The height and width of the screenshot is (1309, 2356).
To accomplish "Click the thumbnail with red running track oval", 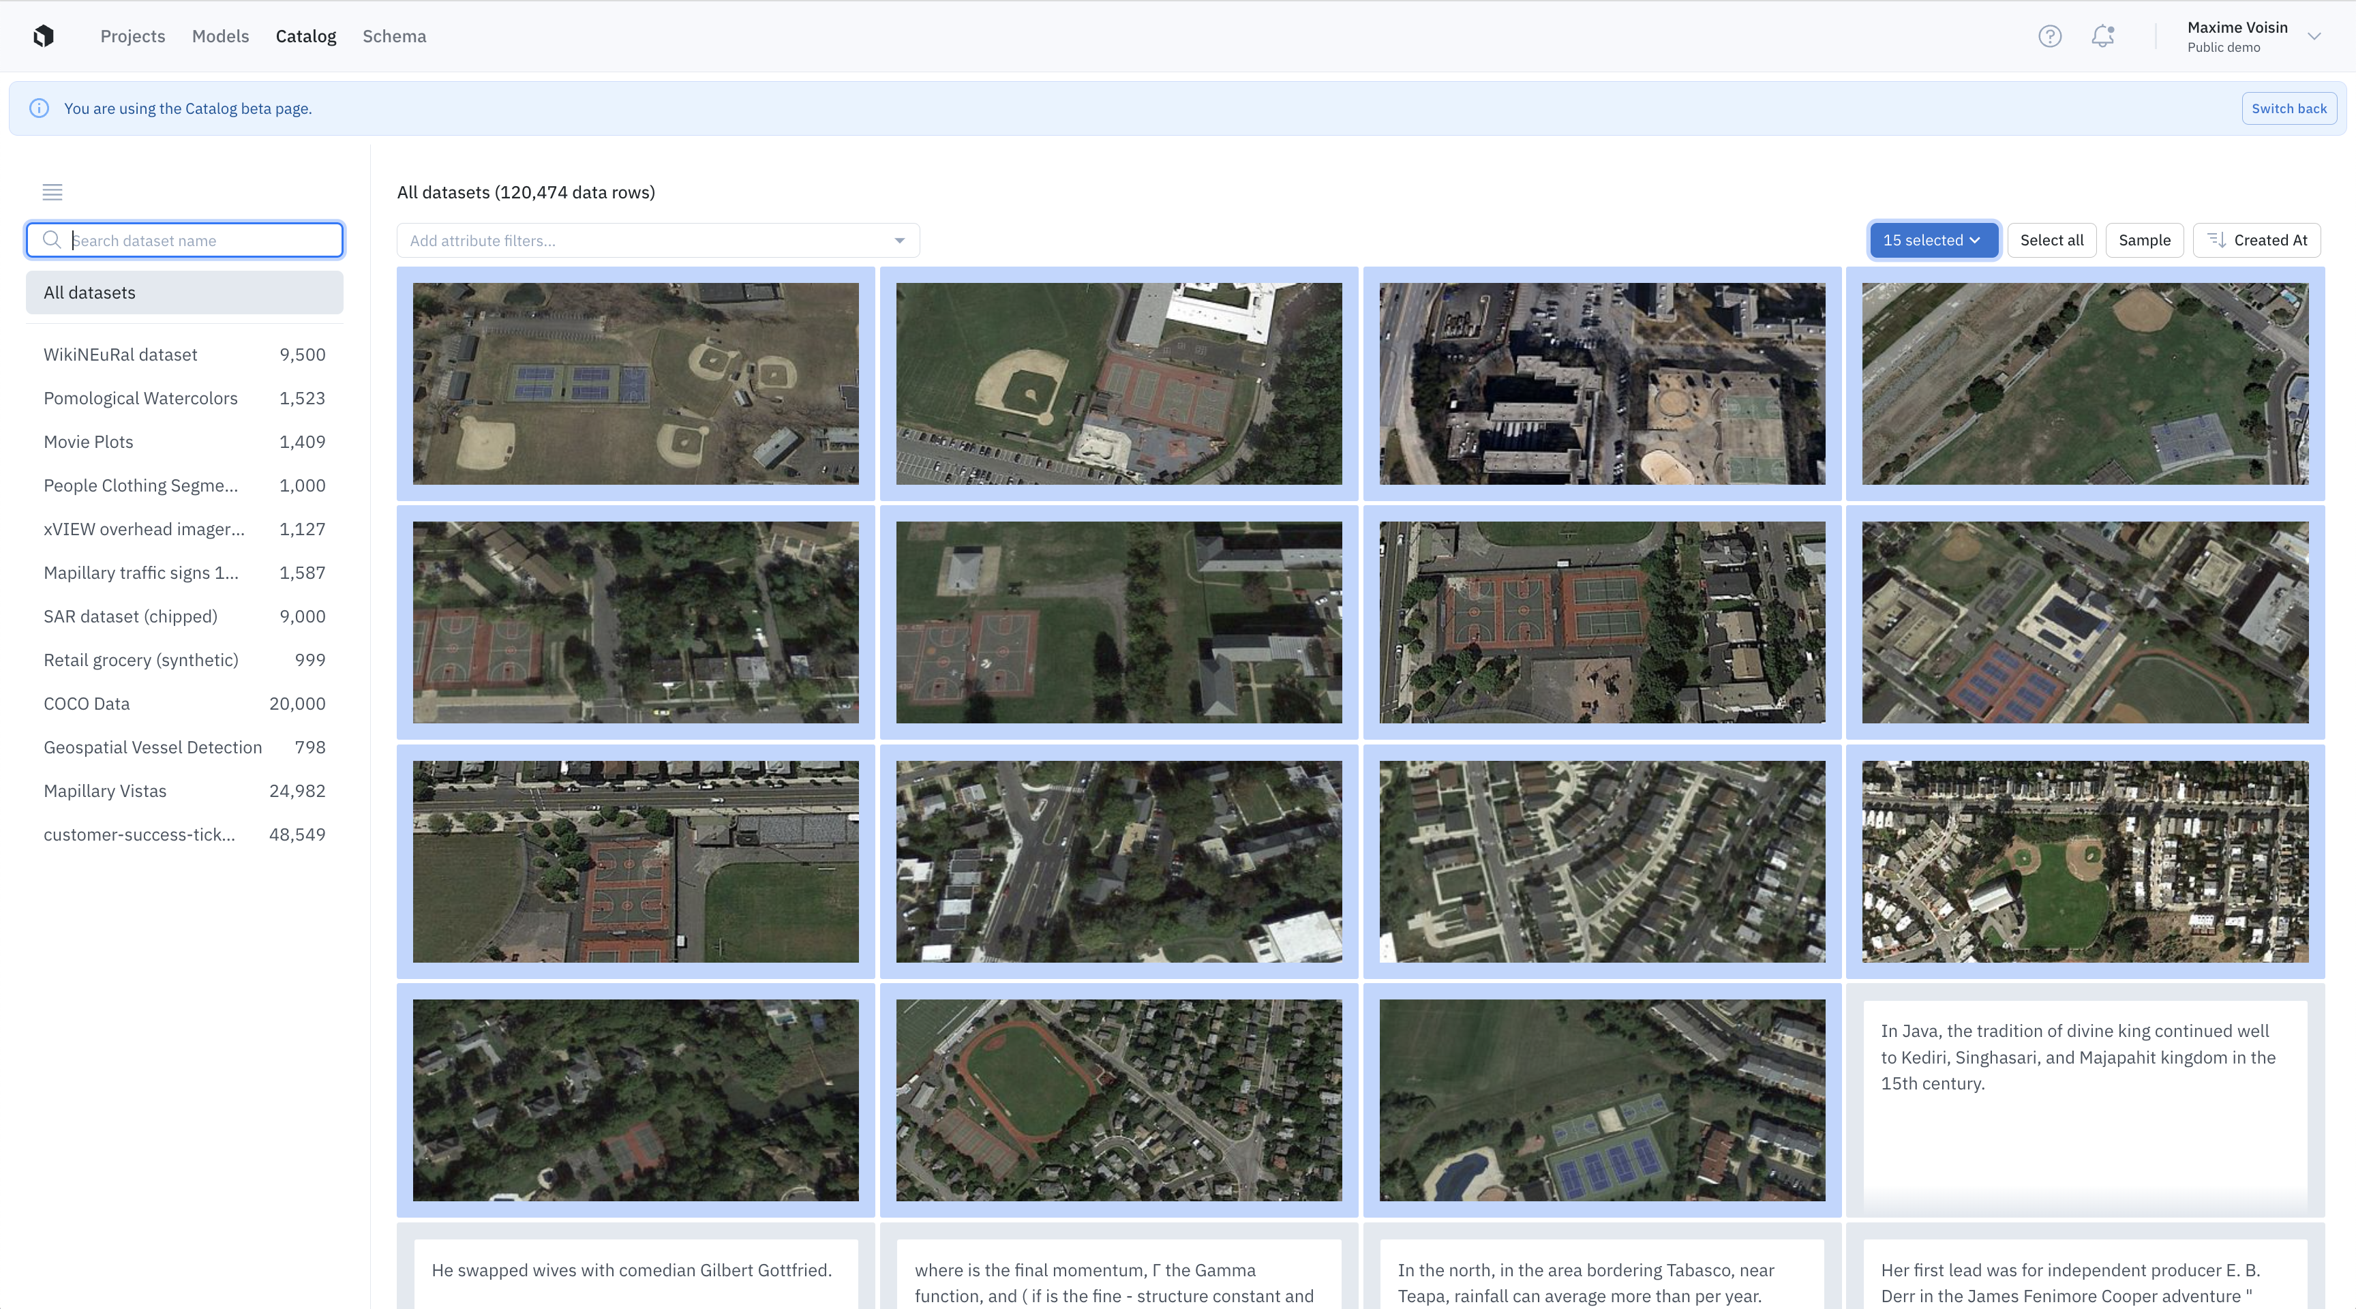I will pos(1119,1100).
